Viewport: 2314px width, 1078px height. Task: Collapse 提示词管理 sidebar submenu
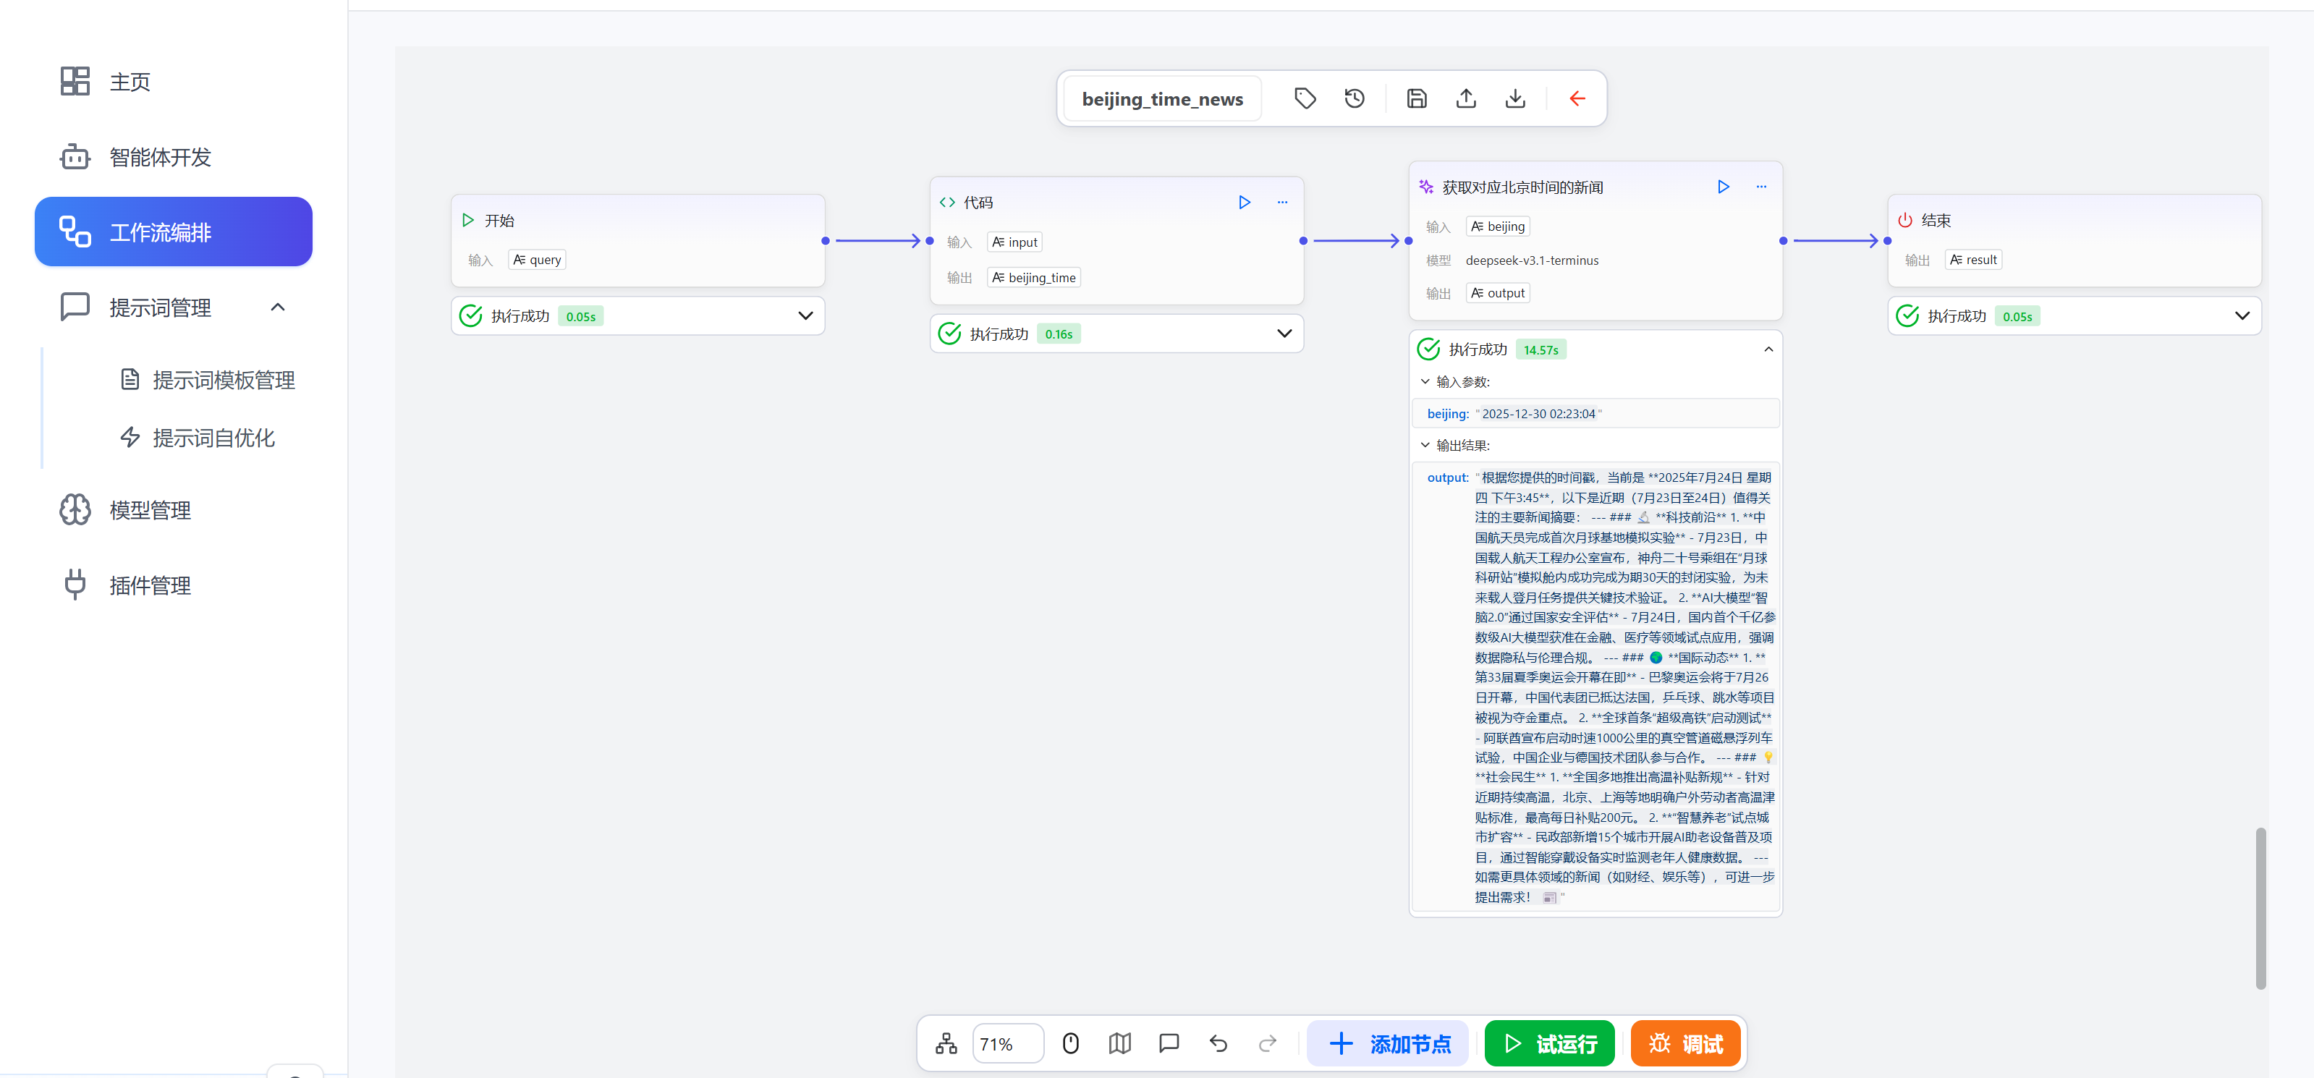click(278, 307)
